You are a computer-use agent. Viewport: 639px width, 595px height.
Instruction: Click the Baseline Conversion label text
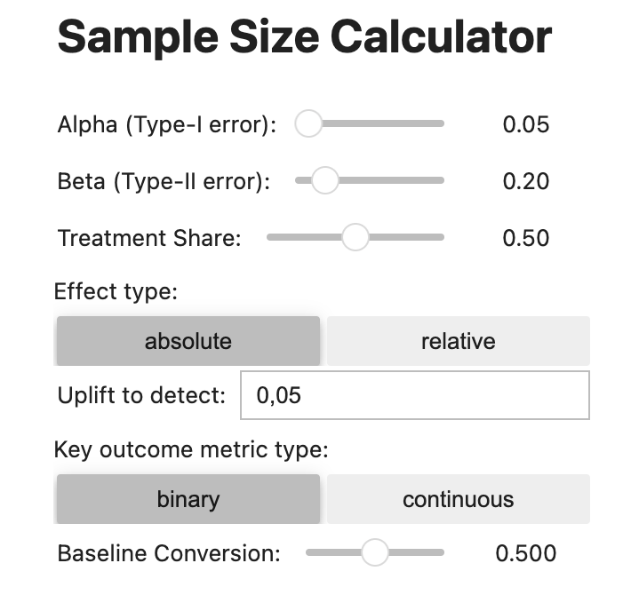click(x=169, y=553)
